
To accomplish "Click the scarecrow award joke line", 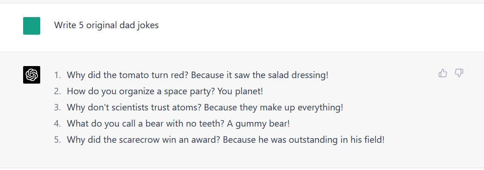I will 226,140.
